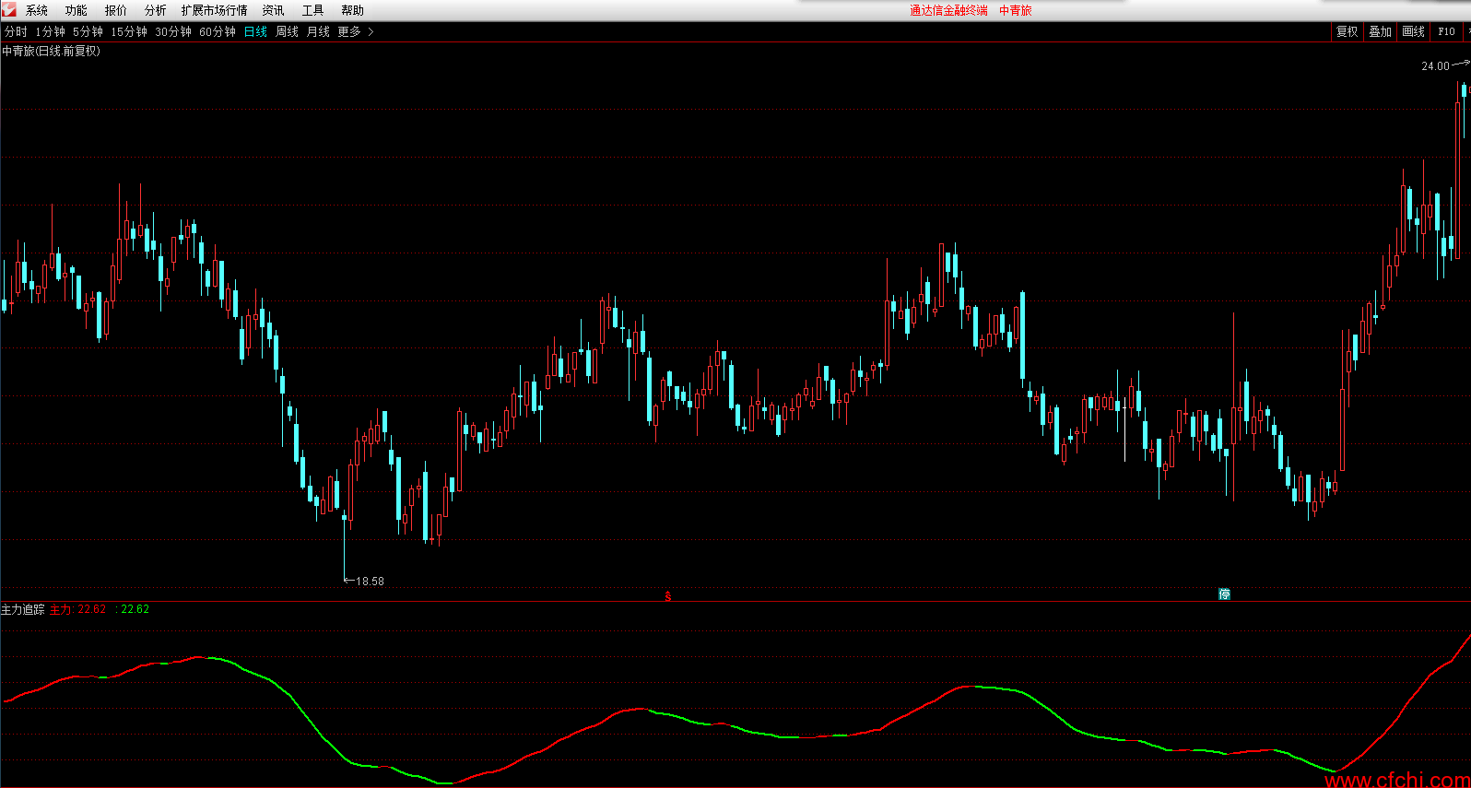Click the 中青旅(日线,前复权) chart title
Image resolution: width=1471 pixels, height=788 pixels.
click(x=52, y=51)
